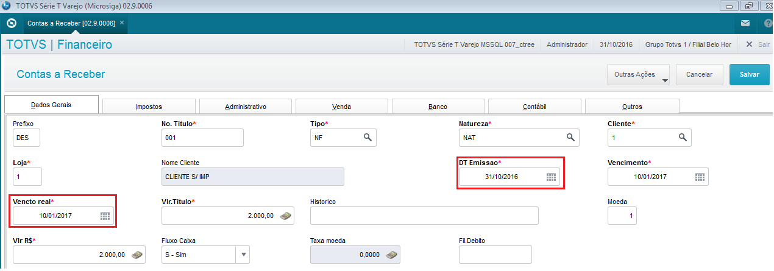Switch to the Venda tab
This screenshot has height=271, width=774.
(342, 107)
